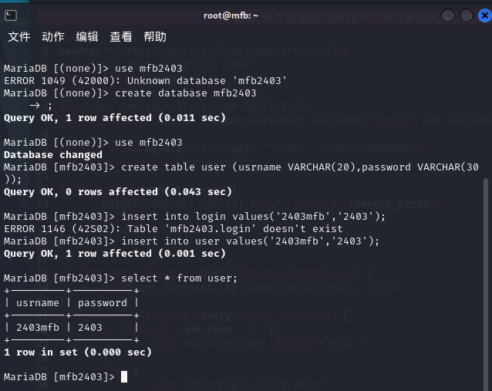Image resolution: width=492 pixels, height=391 pixels.
Task: Open the 查看 menu
Action: pos(121,37)
